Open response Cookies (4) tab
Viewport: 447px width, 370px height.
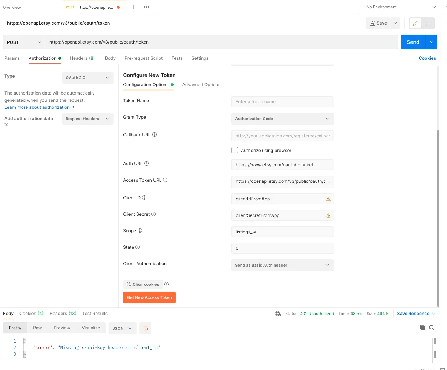(31, 314)
